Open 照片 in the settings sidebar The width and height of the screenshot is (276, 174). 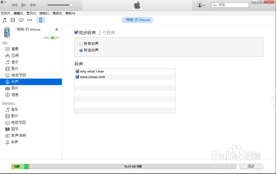(31, 88)
